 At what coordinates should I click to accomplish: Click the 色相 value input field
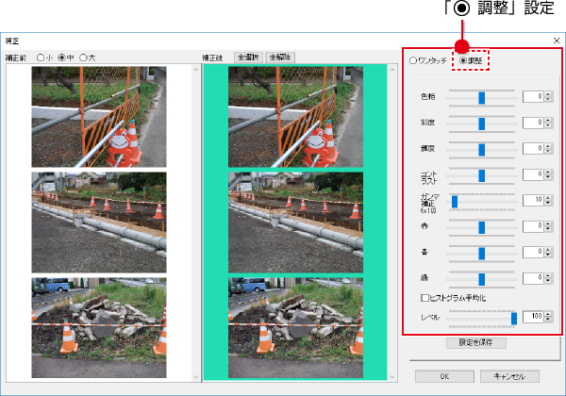tap(533, 97)
